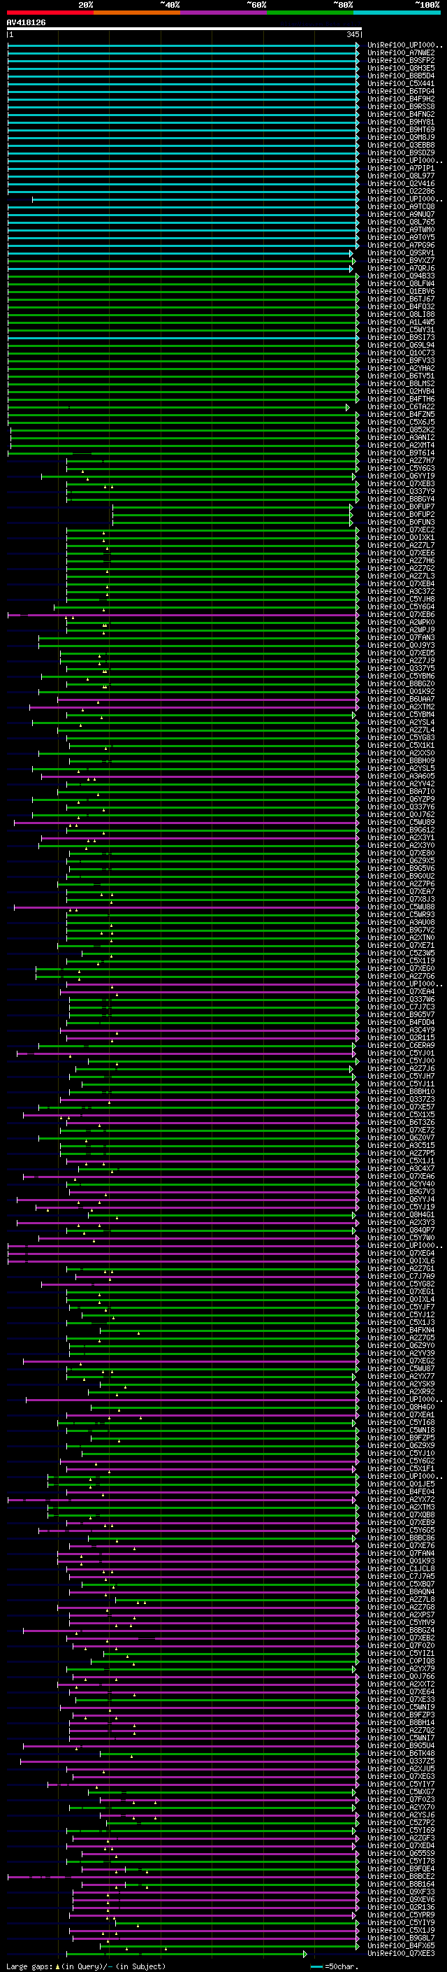Select label UniRef100_Q9M8J9

coord(401,137)
